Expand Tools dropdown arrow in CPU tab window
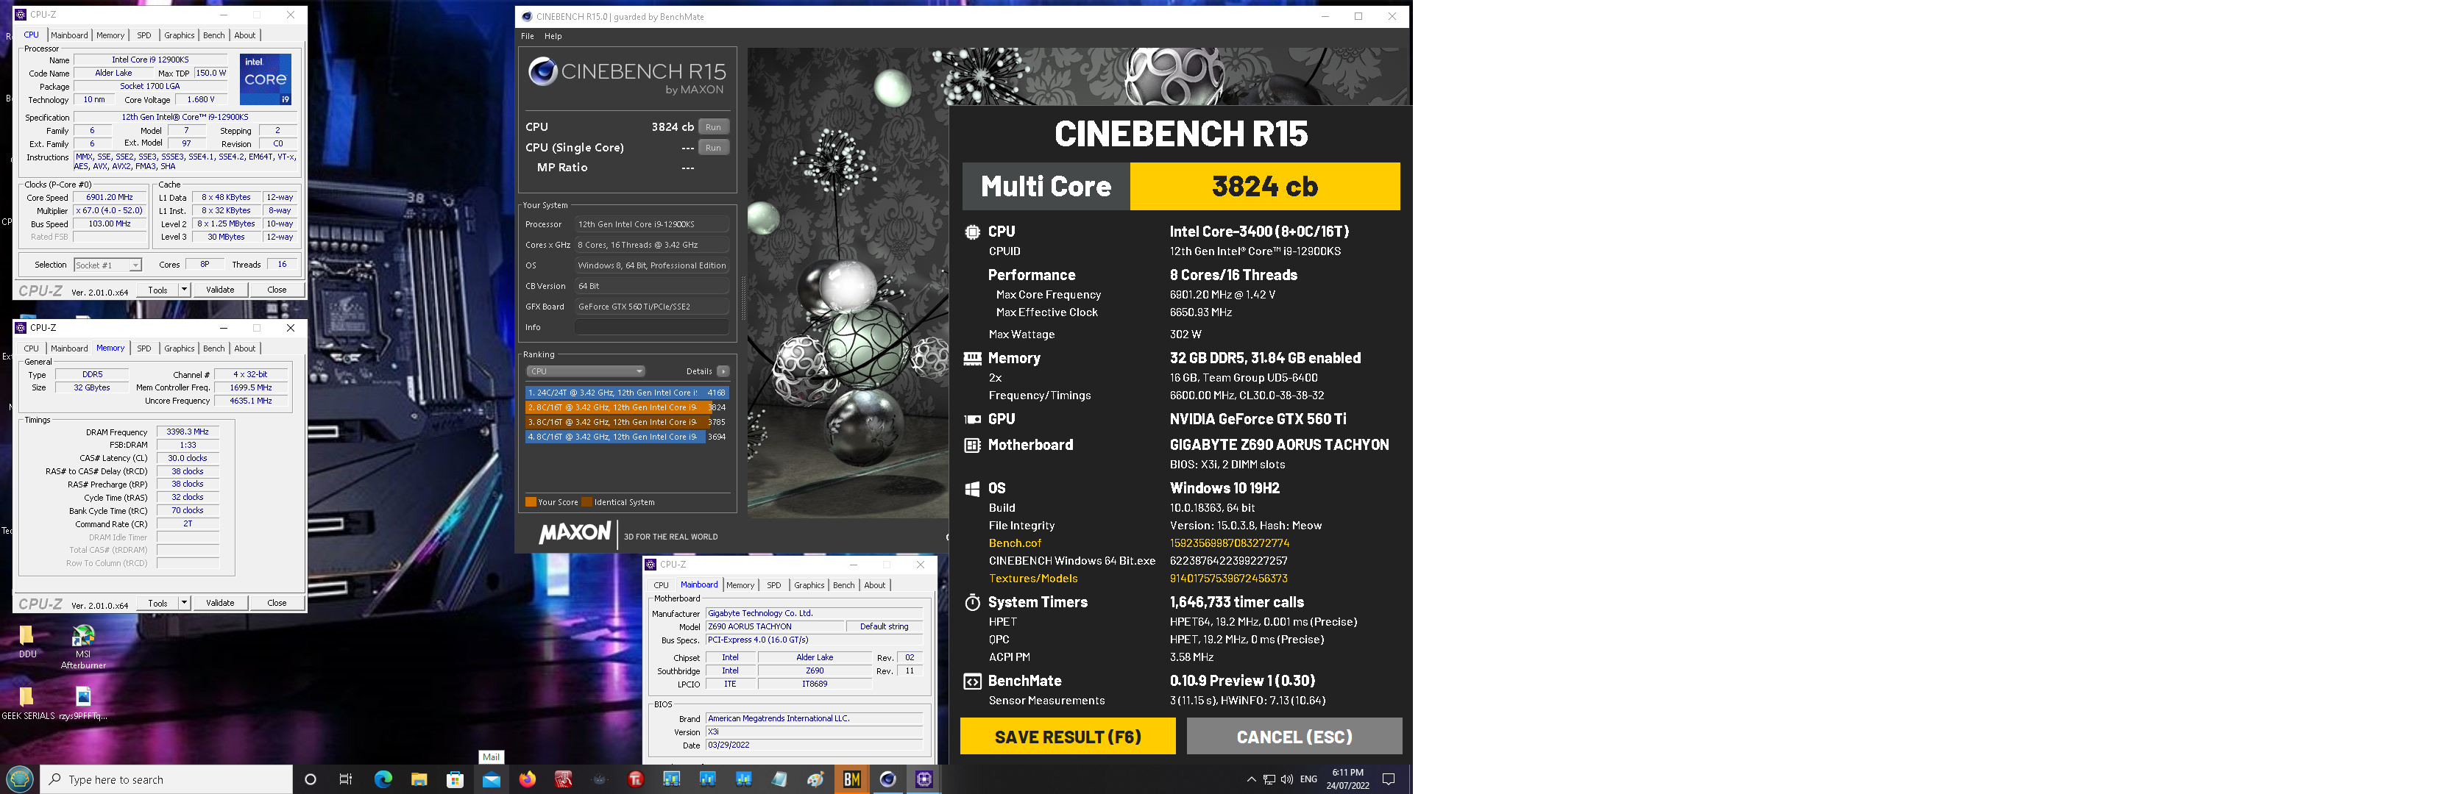The height and width of the screenshot is (794, 2449). [x=185, y=290]
